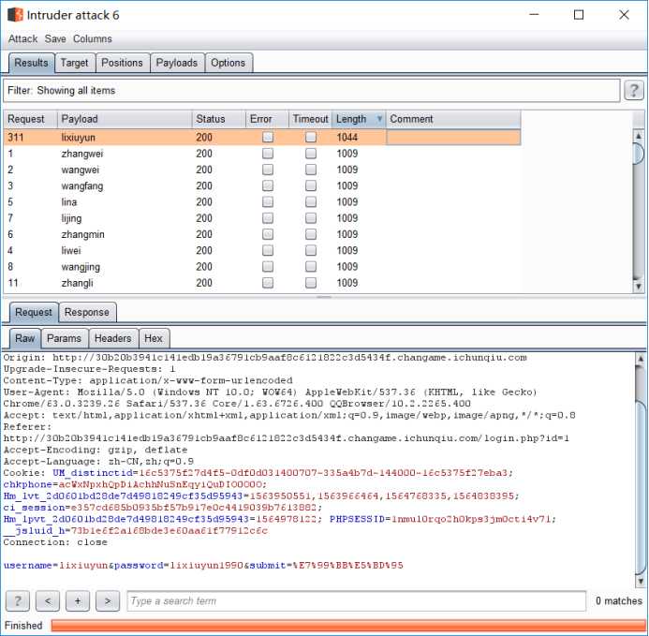Toggle Timeout checkbox for zhangmin row
The height and width of the screenshot is (636, 649).
(311, 234)
